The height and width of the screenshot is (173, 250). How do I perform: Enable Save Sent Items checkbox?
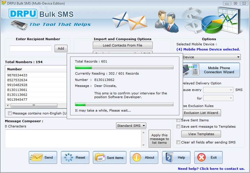tap(178, 120)
